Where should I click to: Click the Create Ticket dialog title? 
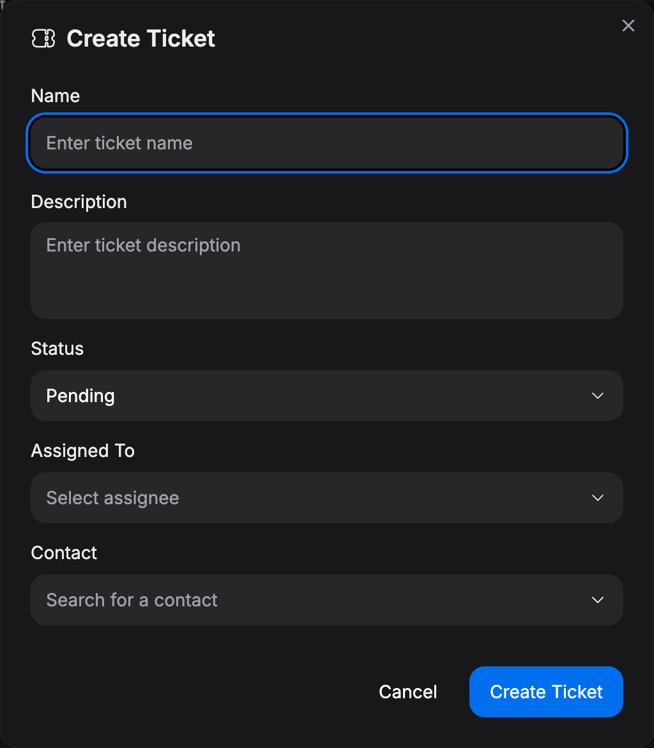coord(141,38)
